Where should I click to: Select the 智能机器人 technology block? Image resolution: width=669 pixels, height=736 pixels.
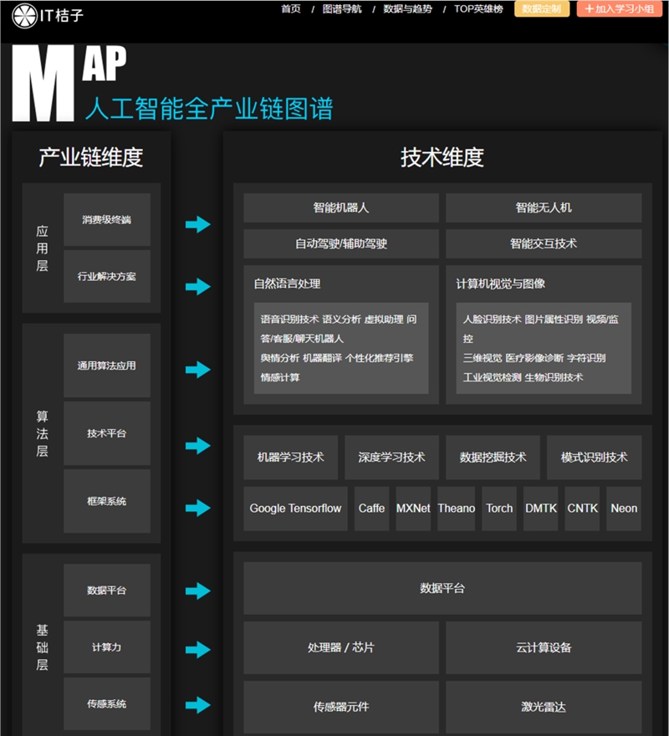pyautogui.click(x=341, y=207)
